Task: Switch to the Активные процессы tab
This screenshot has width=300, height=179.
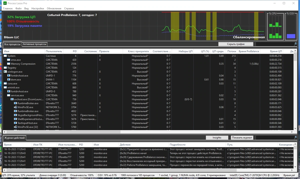Action: (34, 44)
